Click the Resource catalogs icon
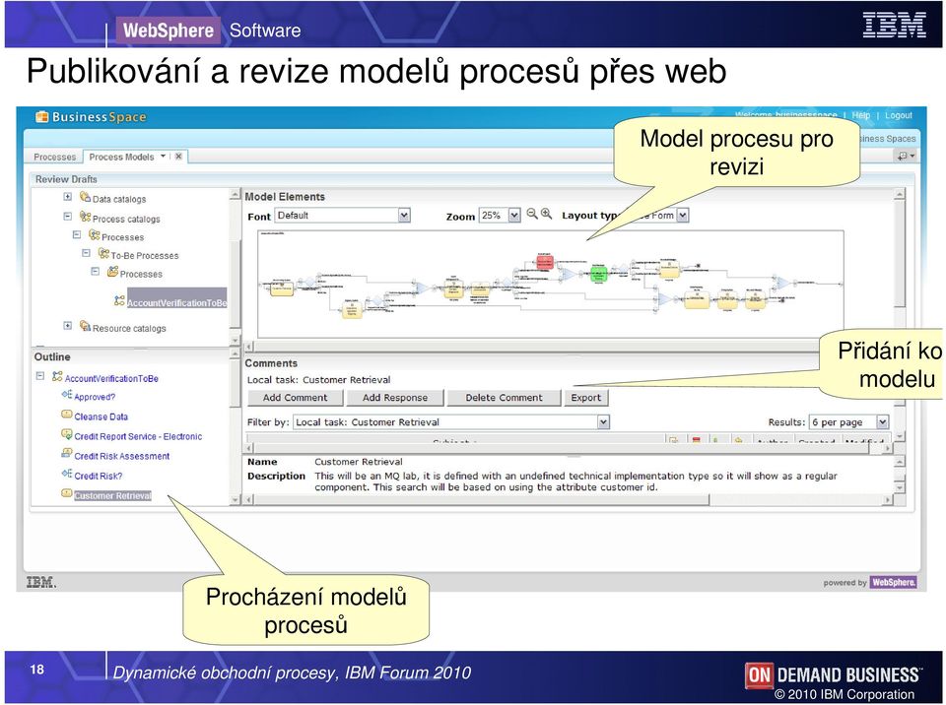946x705 pixels. 85,326
